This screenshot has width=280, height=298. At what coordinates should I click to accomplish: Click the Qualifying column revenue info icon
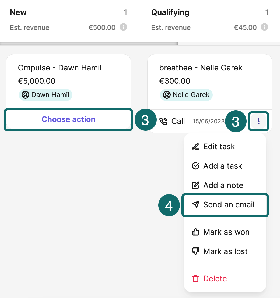tap(265, 27)
